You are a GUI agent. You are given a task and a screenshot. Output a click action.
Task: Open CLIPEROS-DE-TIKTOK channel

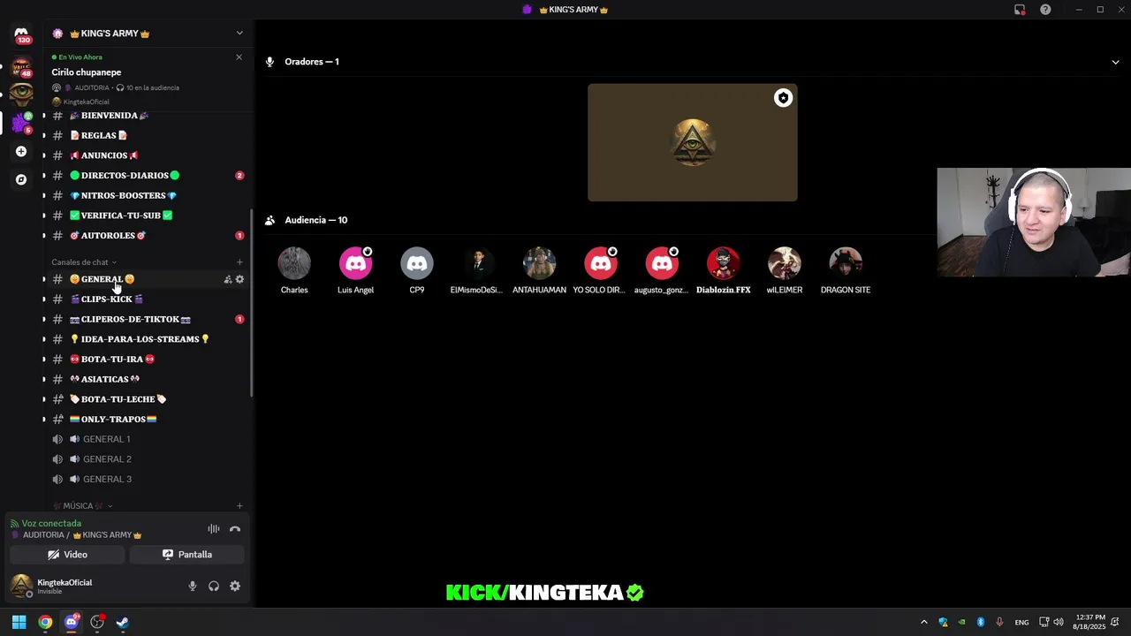(148, 319)
